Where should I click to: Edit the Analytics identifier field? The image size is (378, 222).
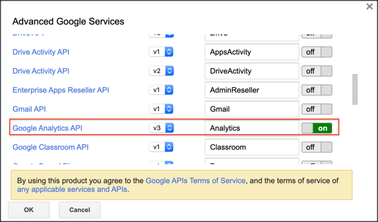pos(252,128)
